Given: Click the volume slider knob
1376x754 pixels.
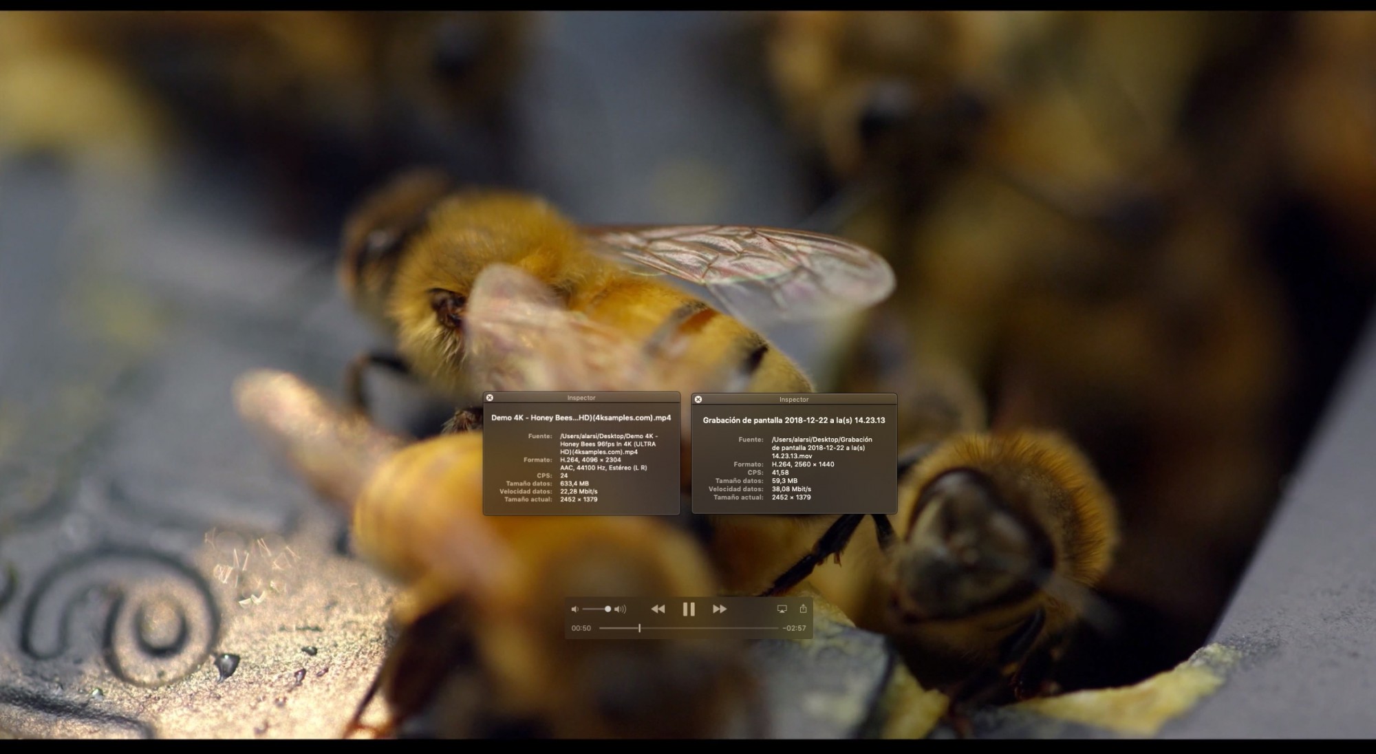Looking at the screenshot, I should pos(608,609).
